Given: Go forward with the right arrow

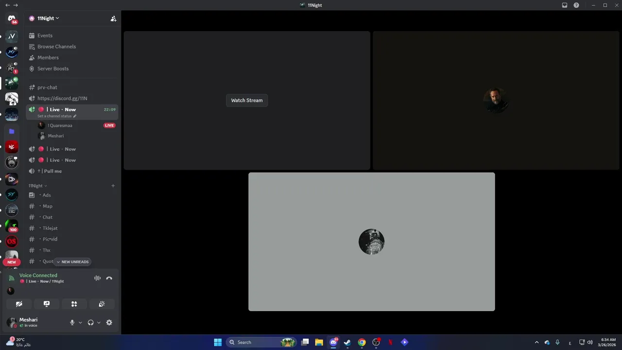Looking at the screenshot, I should 16,5.
